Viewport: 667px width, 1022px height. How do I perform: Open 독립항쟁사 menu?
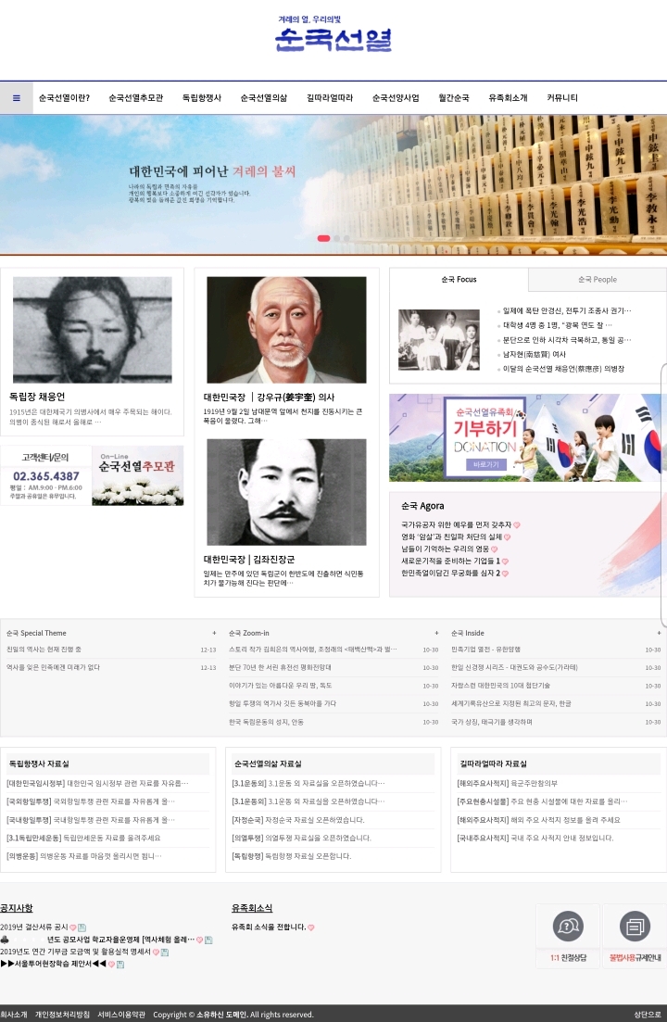[x=201, y=98]
